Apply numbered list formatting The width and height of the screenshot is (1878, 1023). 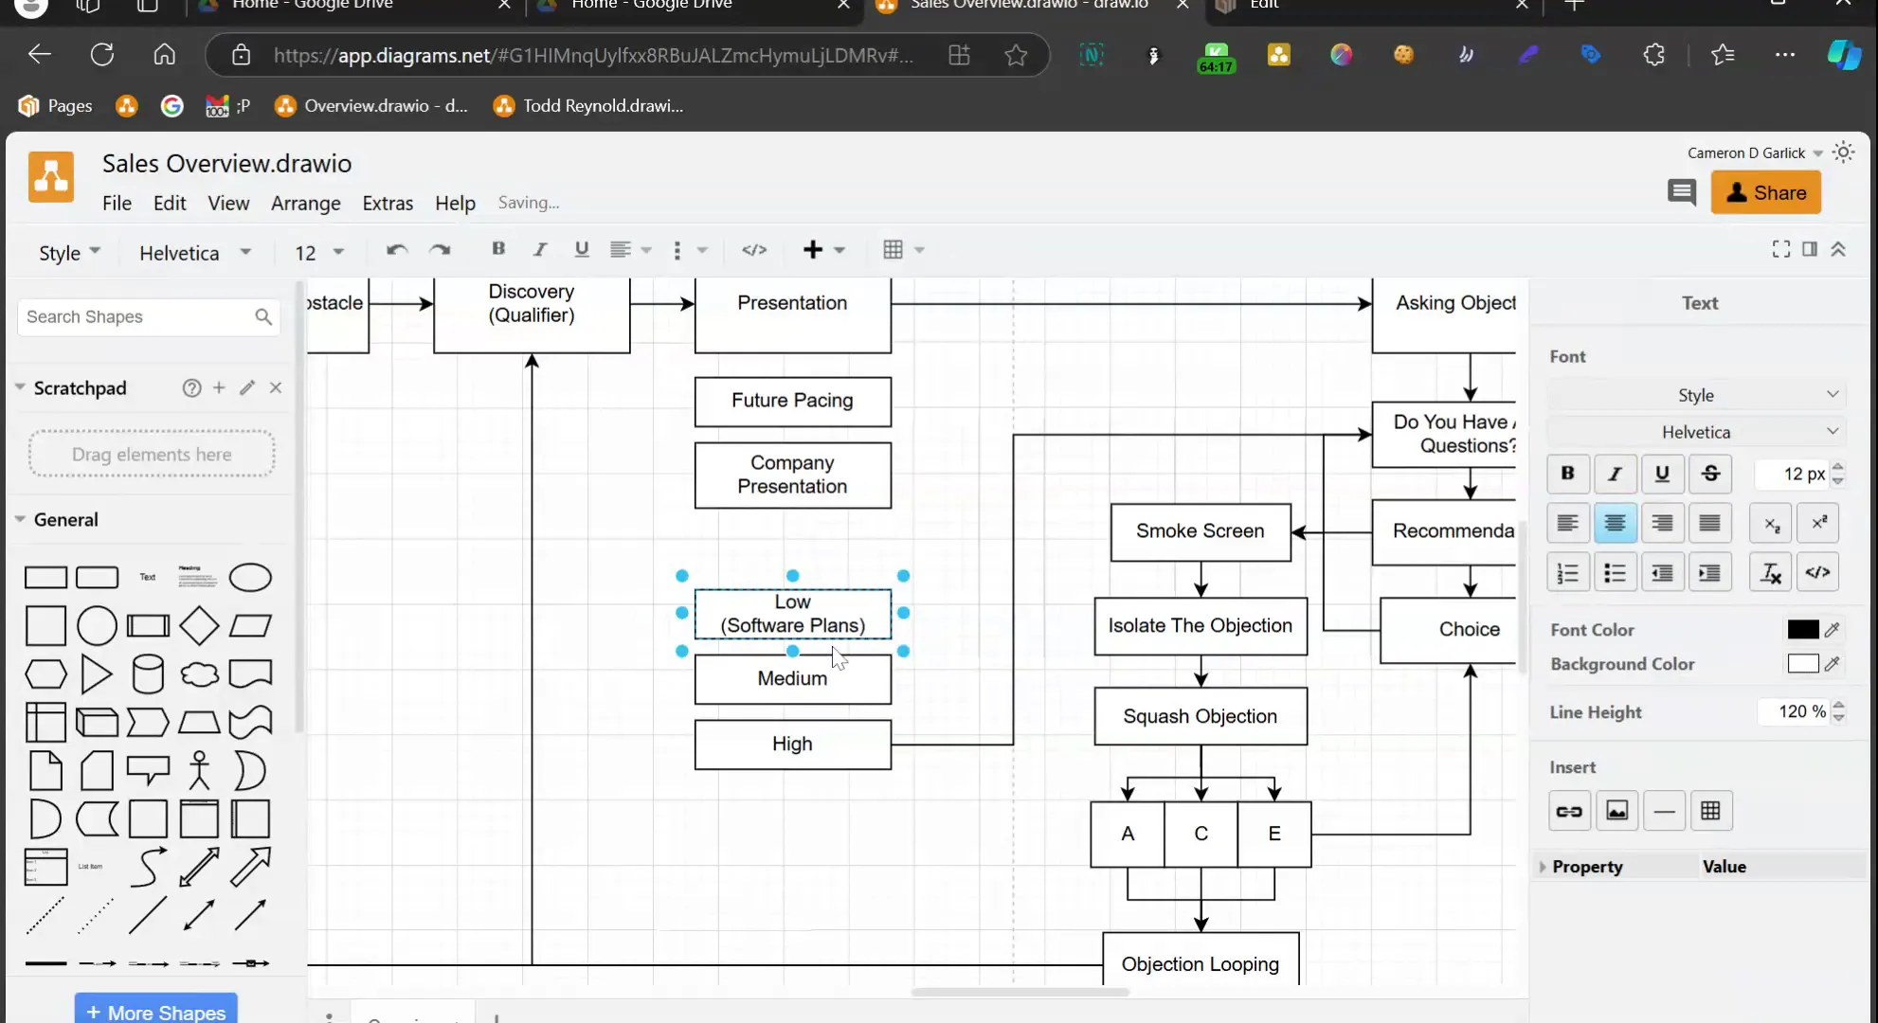coord(1568,573)
